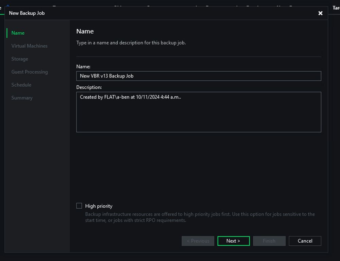Close the New Backup Job dialog

[320, 13]
